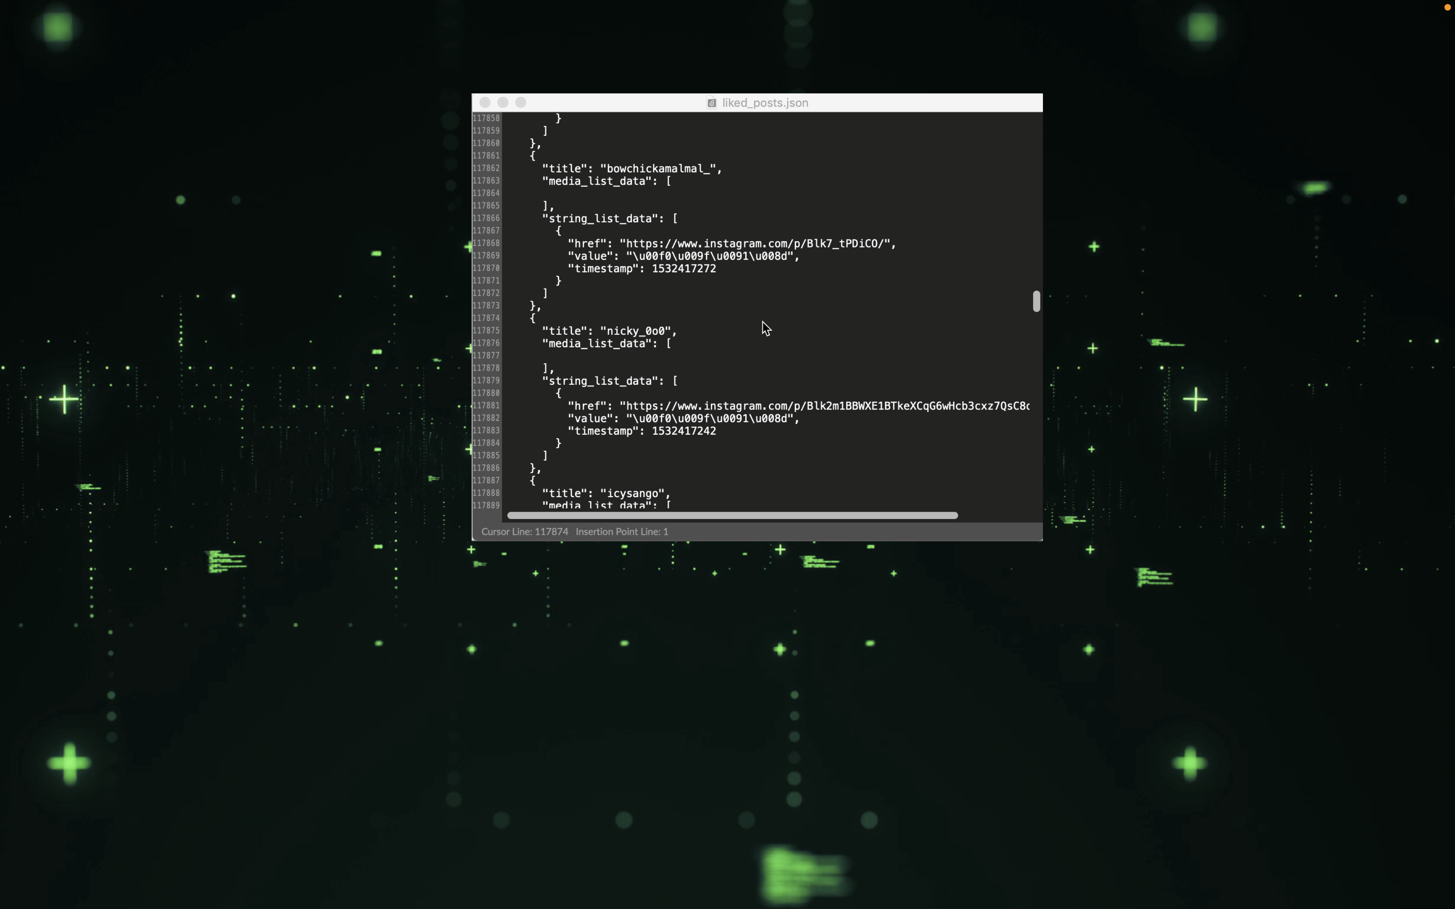This screenshot has height=909, width=1455.
Task: Click line number 117862 in gutter
Action: click(x=486, y=168)
